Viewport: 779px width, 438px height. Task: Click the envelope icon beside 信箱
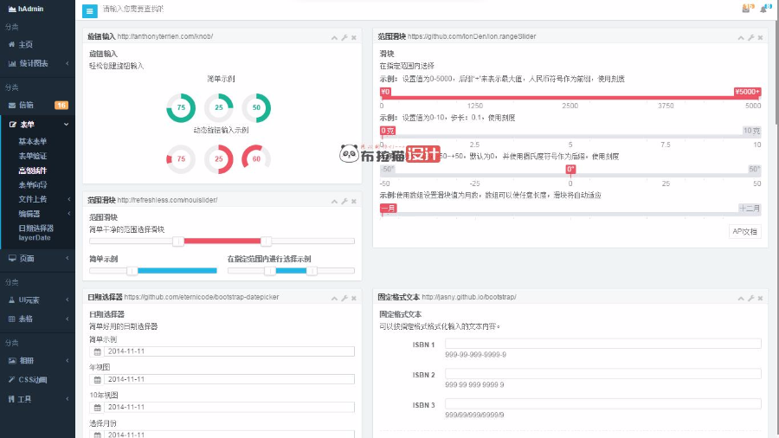(12, 106)
